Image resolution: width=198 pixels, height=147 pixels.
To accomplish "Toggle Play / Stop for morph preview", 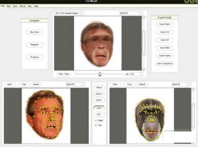I will coord(64,74).
